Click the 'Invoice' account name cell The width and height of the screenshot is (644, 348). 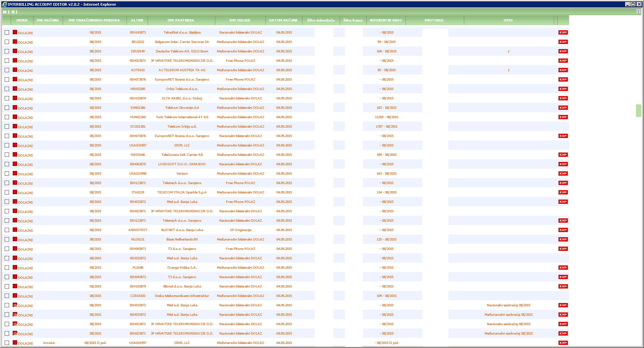49,343
